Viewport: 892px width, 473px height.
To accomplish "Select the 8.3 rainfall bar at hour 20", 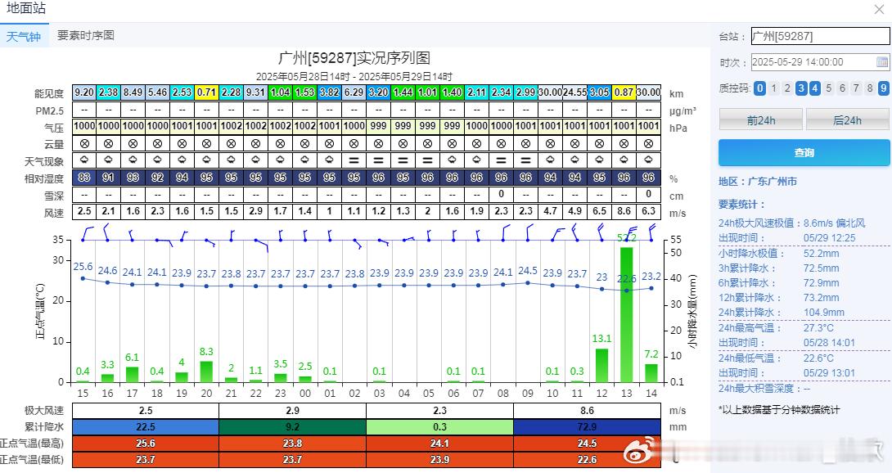I will tap(206, 372).
